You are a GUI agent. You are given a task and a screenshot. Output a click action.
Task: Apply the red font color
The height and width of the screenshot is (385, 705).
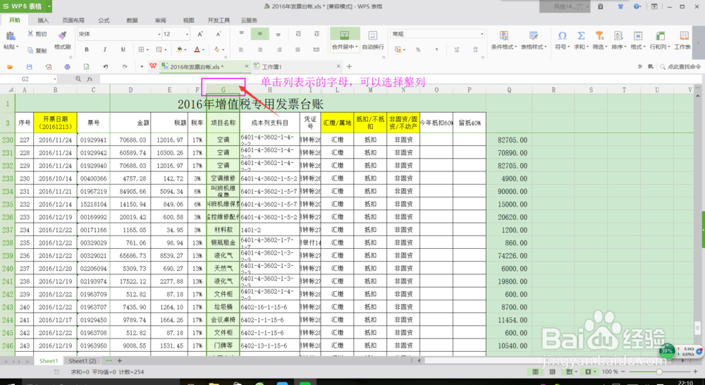tap(197, 49)
